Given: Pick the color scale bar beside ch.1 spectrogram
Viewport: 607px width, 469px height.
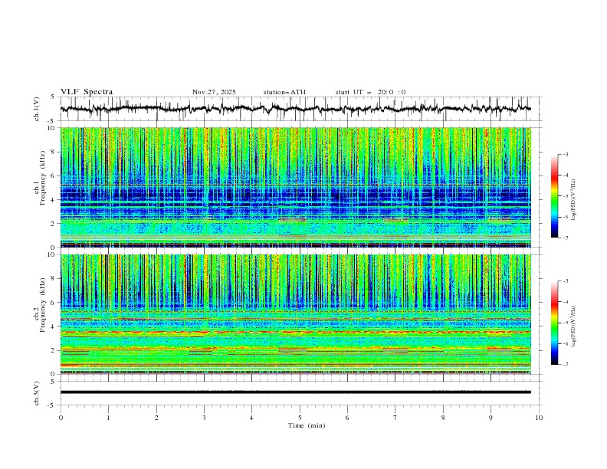Looking at the screenshot, I should click(554, 195).
